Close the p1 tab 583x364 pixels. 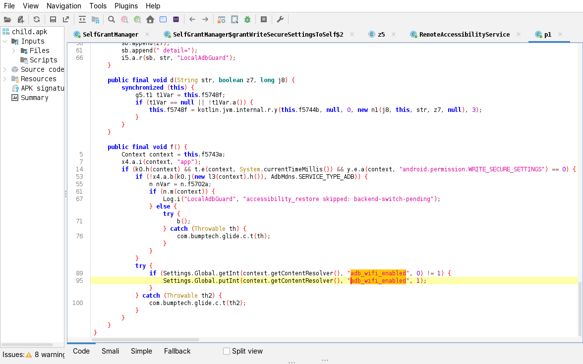click(560, 34)
